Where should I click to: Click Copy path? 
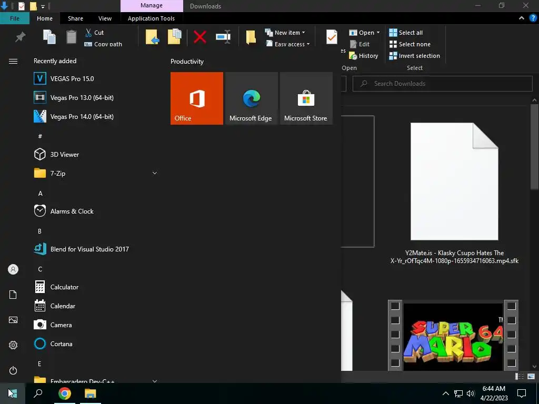(x=103, y=44)
